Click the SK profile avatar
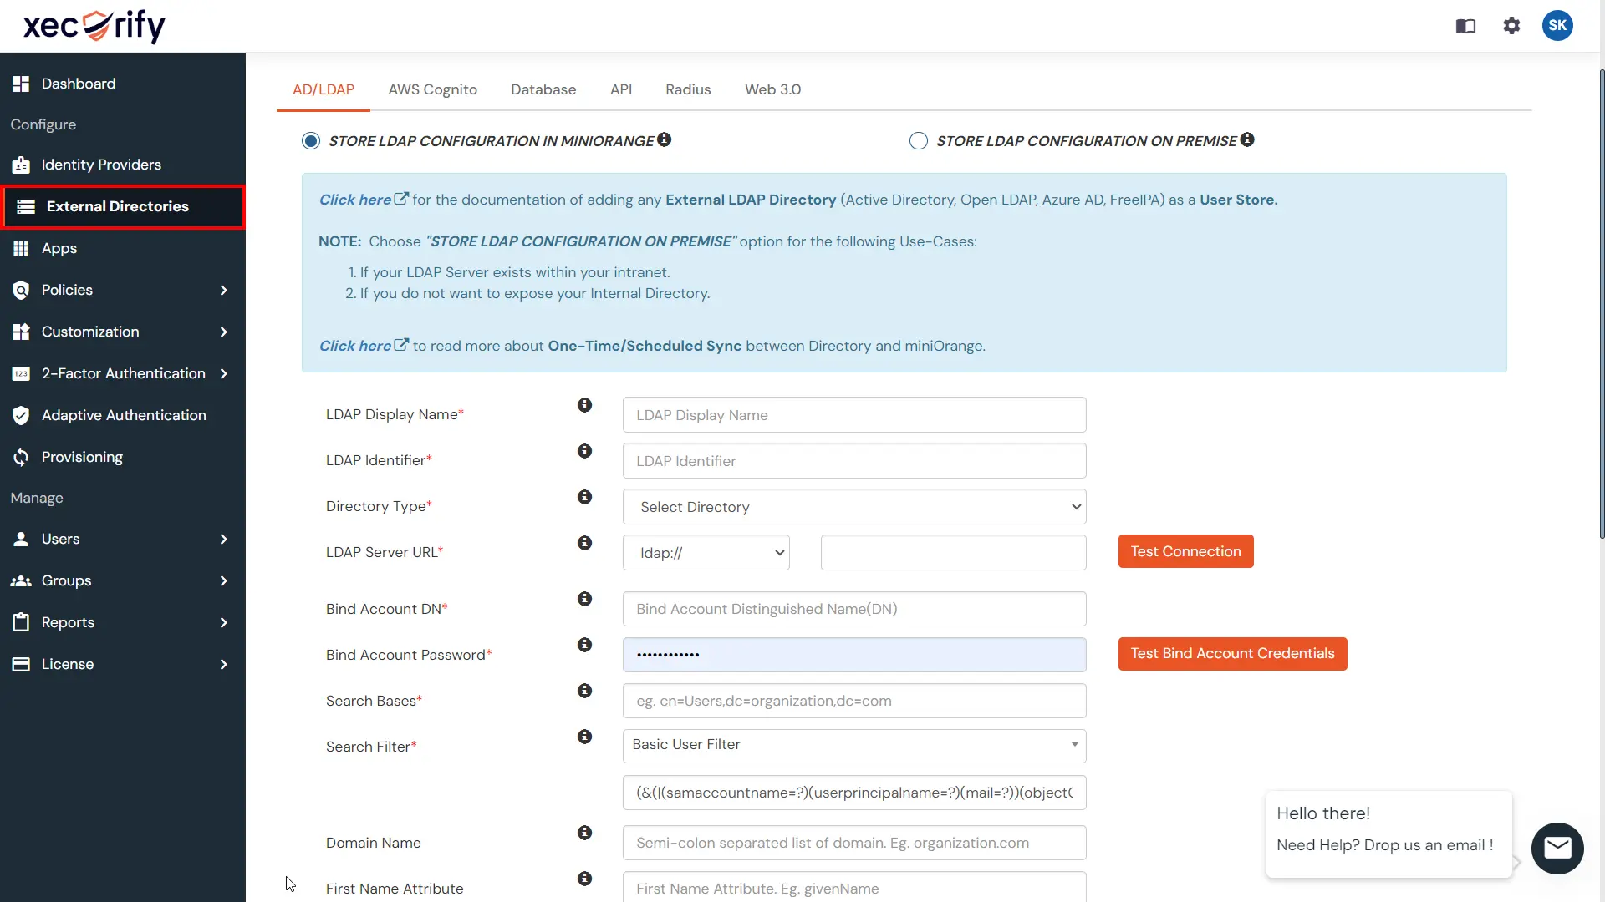Image resolution: width=1605 pixels, height=902 pixels. tap(1557, 26)
